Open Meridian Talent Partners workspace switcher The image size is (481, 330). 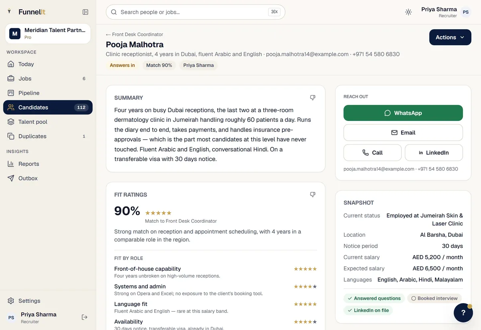(x=48, y=33)
